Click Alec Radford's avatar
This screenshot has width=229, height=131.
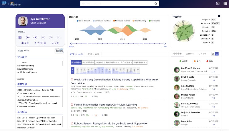click(x=177, y=88)
